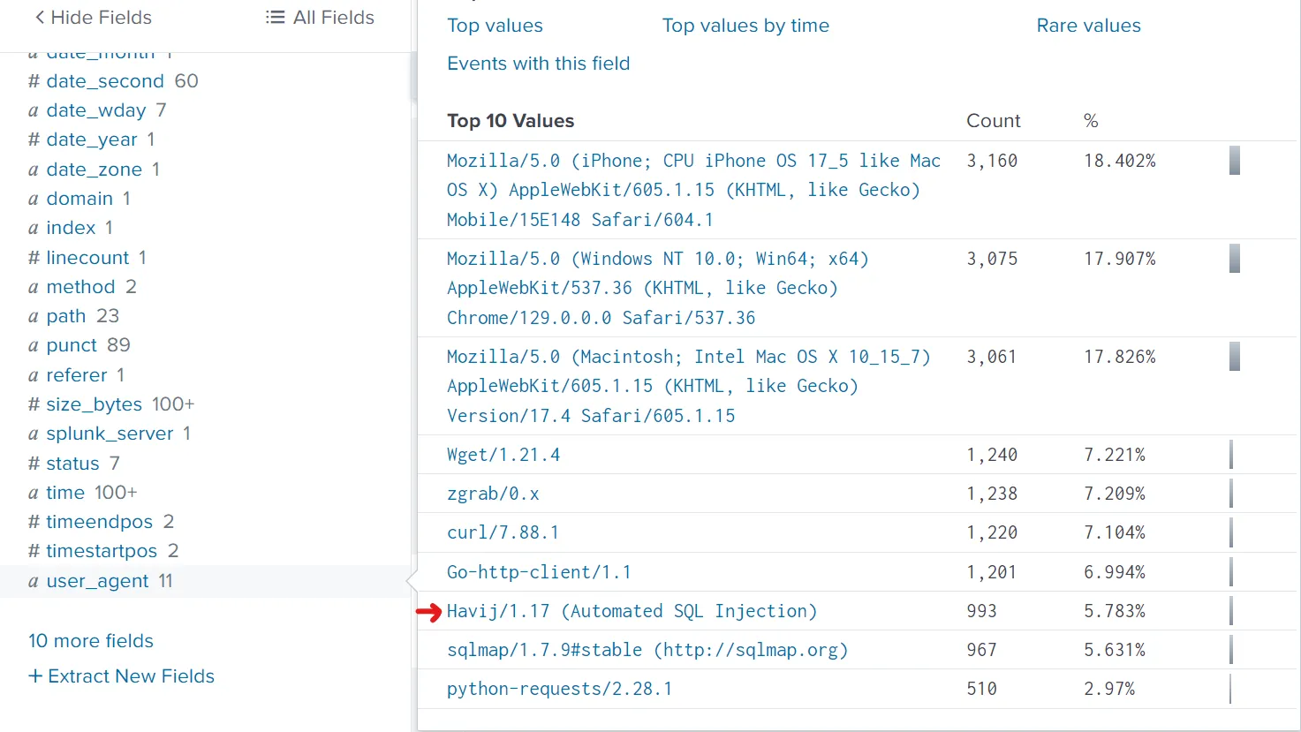Image resolution: width=1301 pixels, height=732 pixels.
Task: Open Top values report link
Action: (495, 26)
